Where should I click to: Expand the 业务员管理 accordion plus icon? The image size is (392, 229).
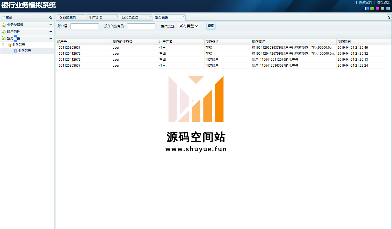51,25
